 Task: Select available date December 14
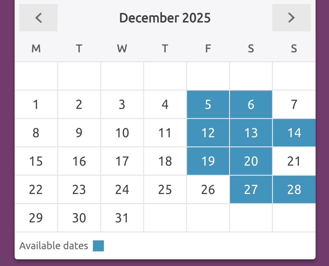[x=294, y=133]
